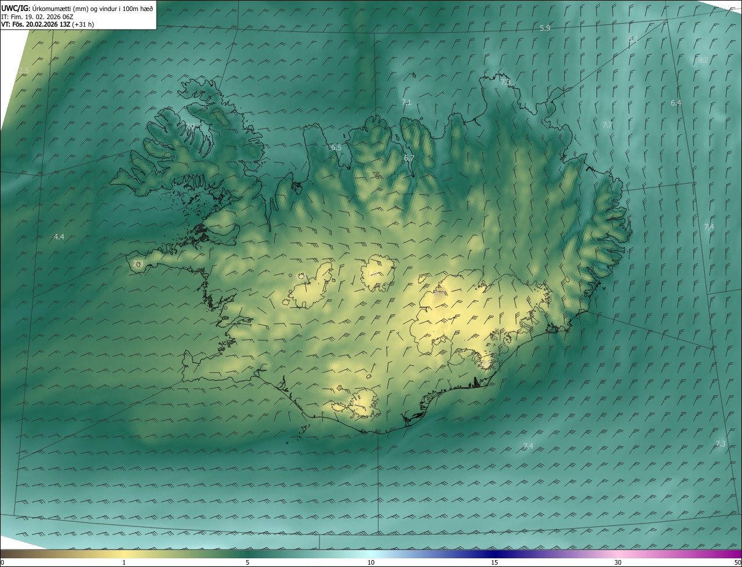Image resolution: width=742 pixels, height=567 pixels.
Task: Click the 2.5 value label on the map
Action: tap(23, 70)
